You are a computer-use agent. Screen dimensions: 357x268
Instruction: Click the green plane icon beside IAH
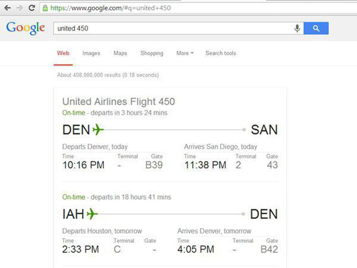92,214
